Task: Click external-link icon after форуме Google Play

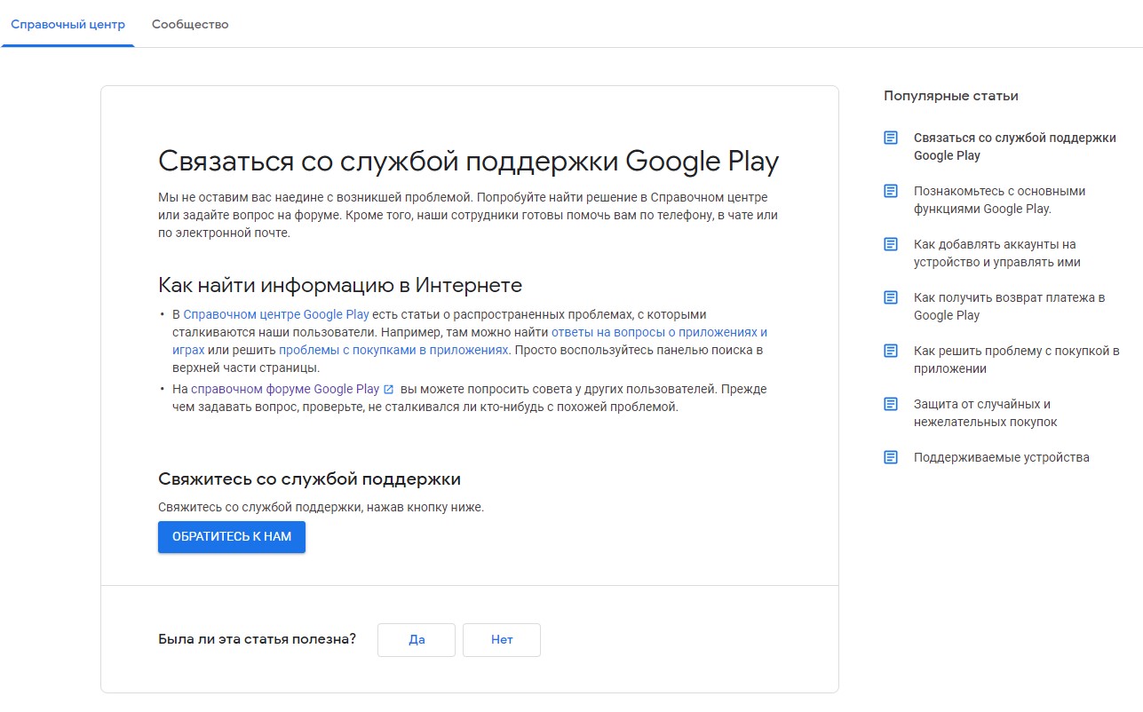Action: [388, 389]
